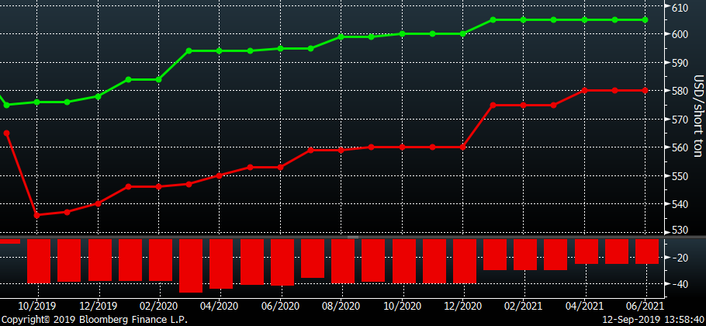The image size is (706, 326).
Task: Select the 02/2021 date label
Action: (524, 305)
